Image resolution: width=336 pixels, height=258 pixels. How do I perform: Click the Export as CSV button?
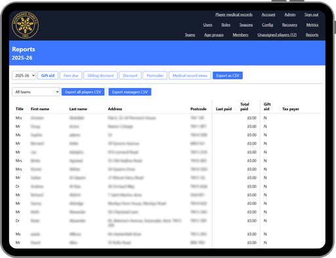pos(228,75)
